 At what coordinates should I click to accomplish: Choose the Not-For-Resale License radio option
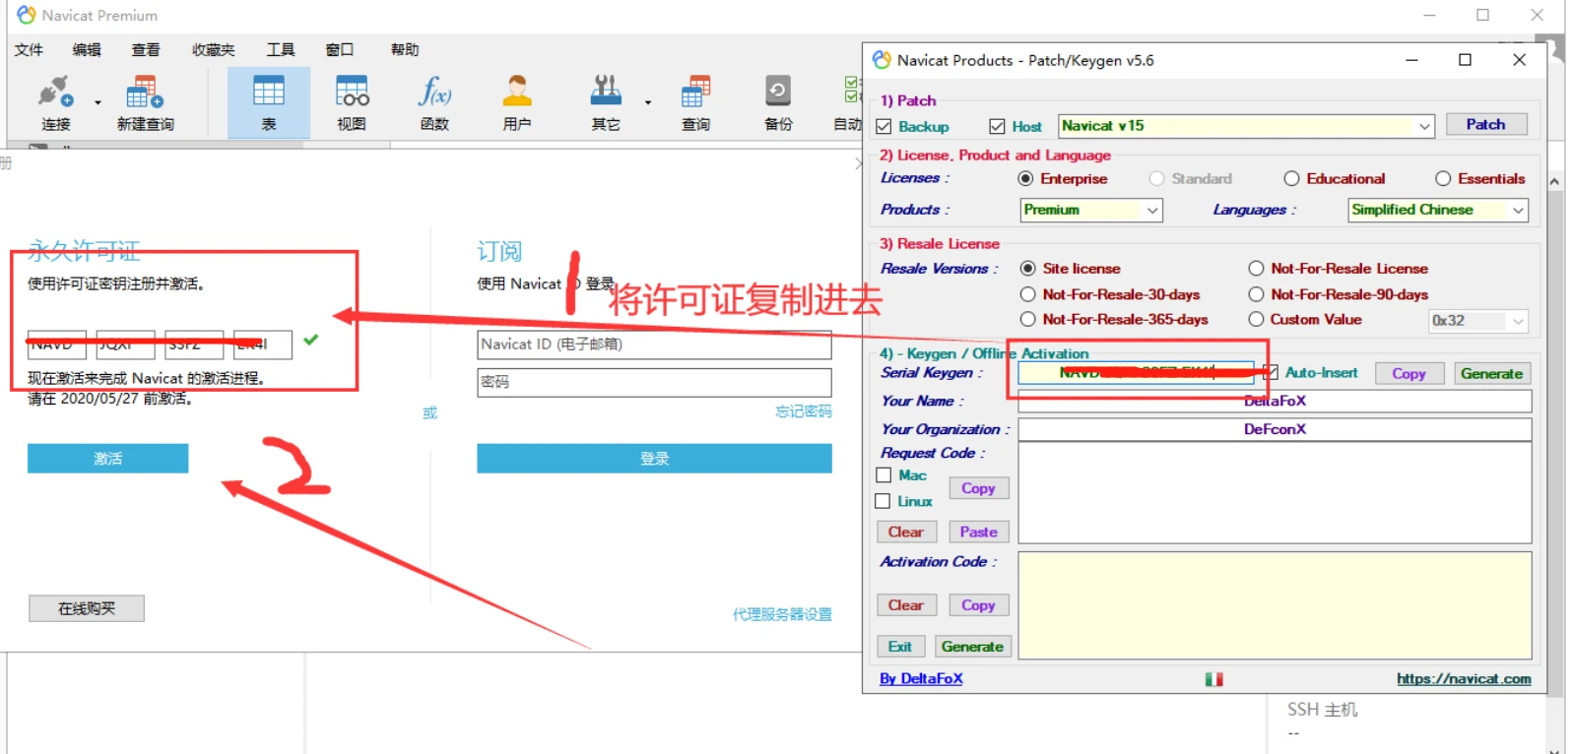(x=1256, y=268)
